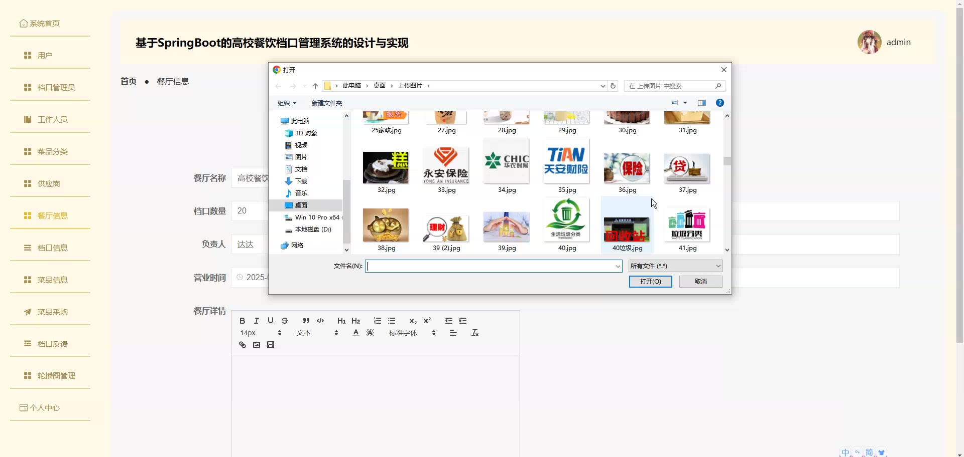Open the text background color picker
The width and height of the screenshot is (964, 457).
(x=370, y=333)
